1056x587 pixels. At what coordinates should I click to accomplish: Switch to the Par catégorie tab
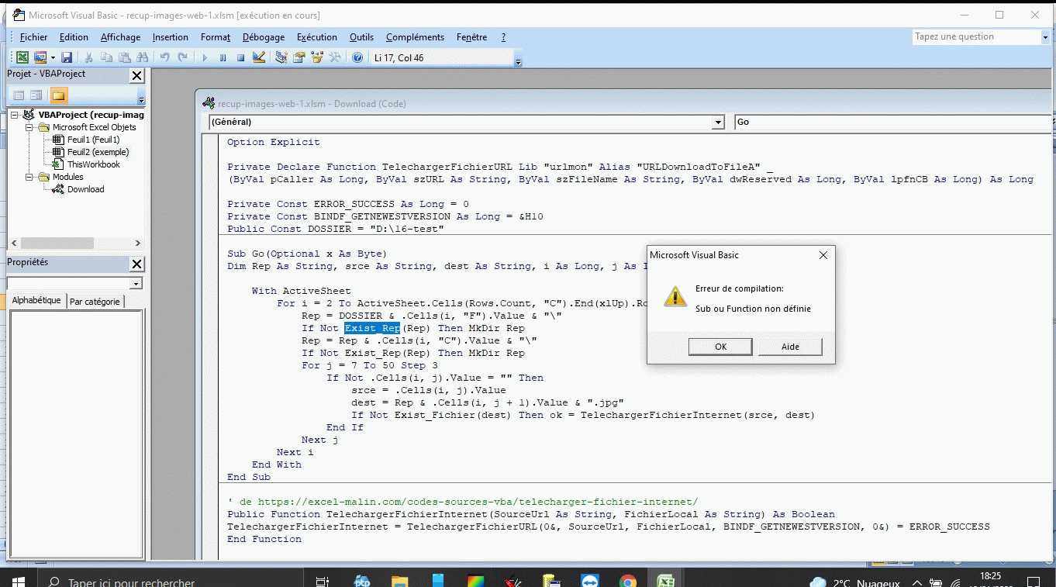[94, 302]
